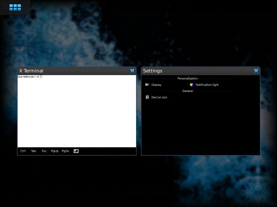
Task: Close the Settings window
Action: click(256, 71)
